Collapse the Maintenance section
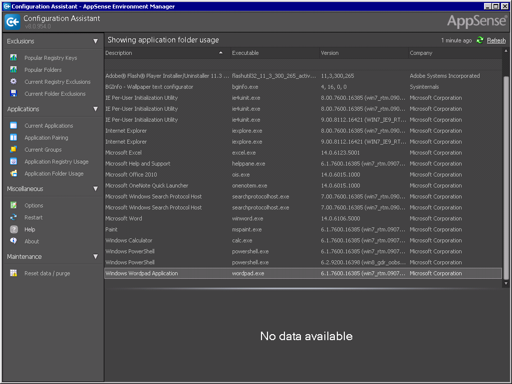The width and height of the screenshot is (512, 384). [x=95, y=256]
